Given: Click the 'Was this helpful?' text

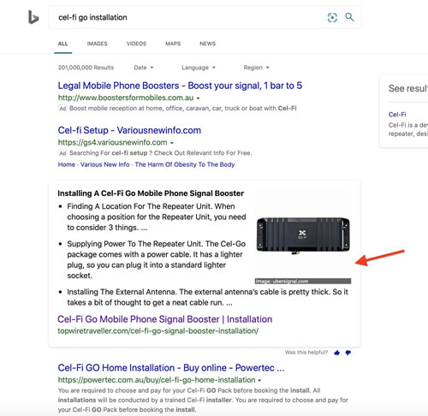Looking at the screenshot, I should point(306,353).
